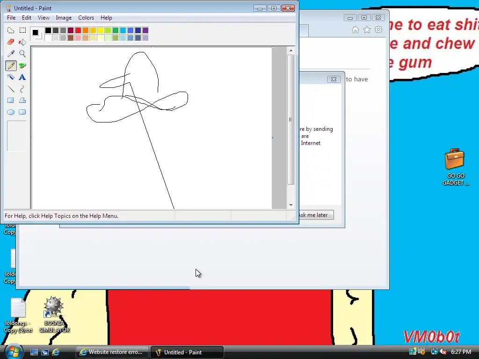Click the muted volume tray icon
The image size is (479, 359).
[x=443, y=352]
